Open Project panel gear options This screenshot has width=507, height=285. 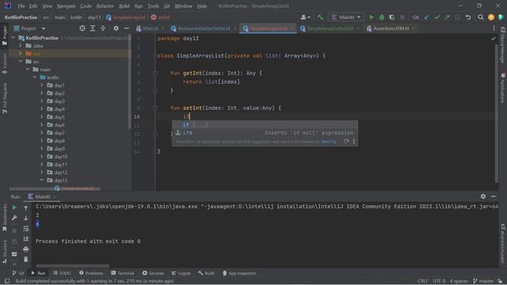(x=116, y=28)
